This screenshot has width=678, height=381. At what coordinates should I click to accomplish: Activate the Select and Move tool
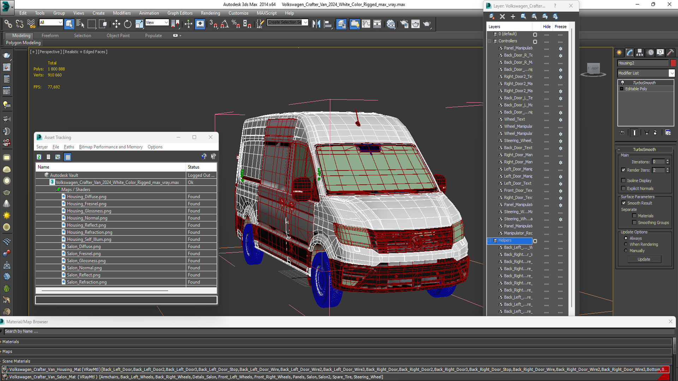[116, 24]
